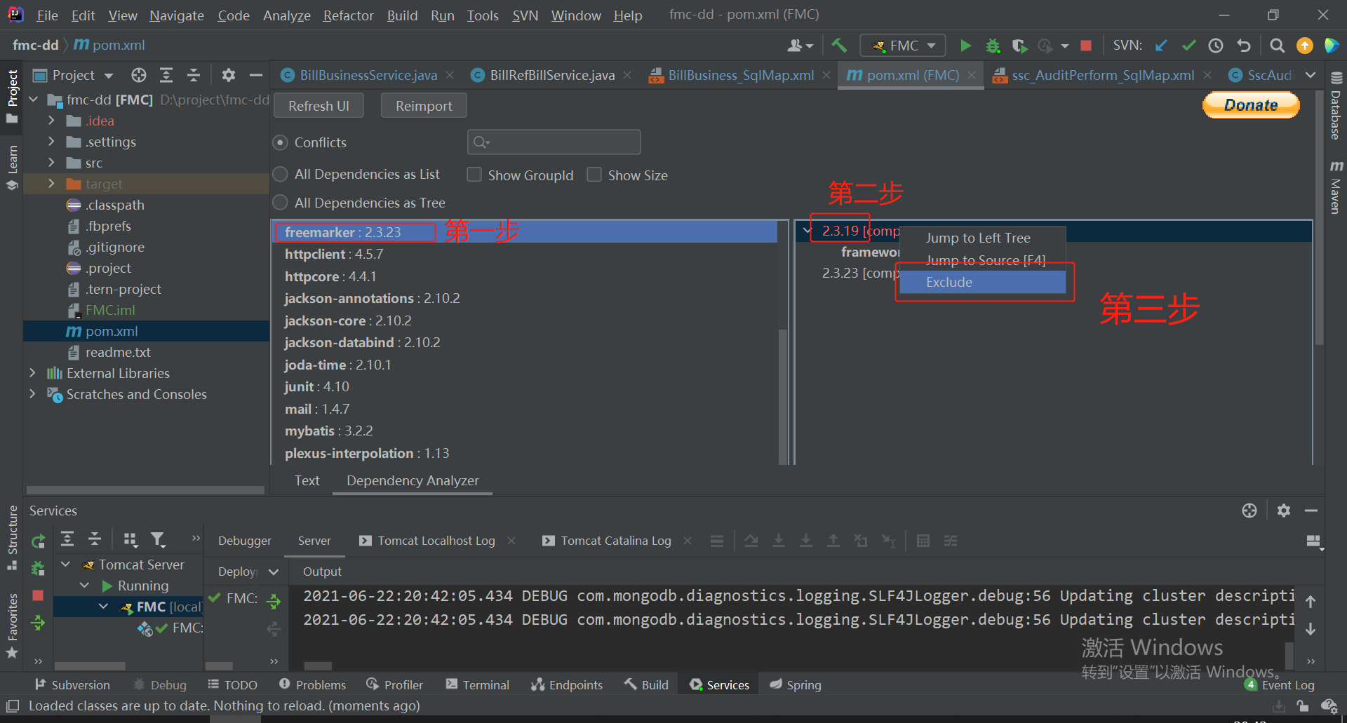The width and height of the screenshot is (1347, 723).
Task: Click the Group By icon in Services
Action: point(130,539)
